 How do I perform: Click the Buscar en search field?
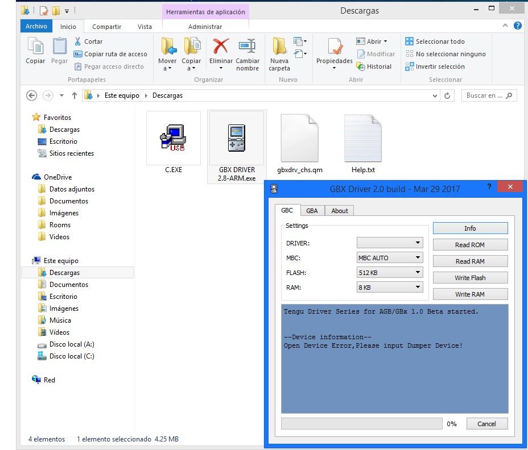[x=484, y=95]
